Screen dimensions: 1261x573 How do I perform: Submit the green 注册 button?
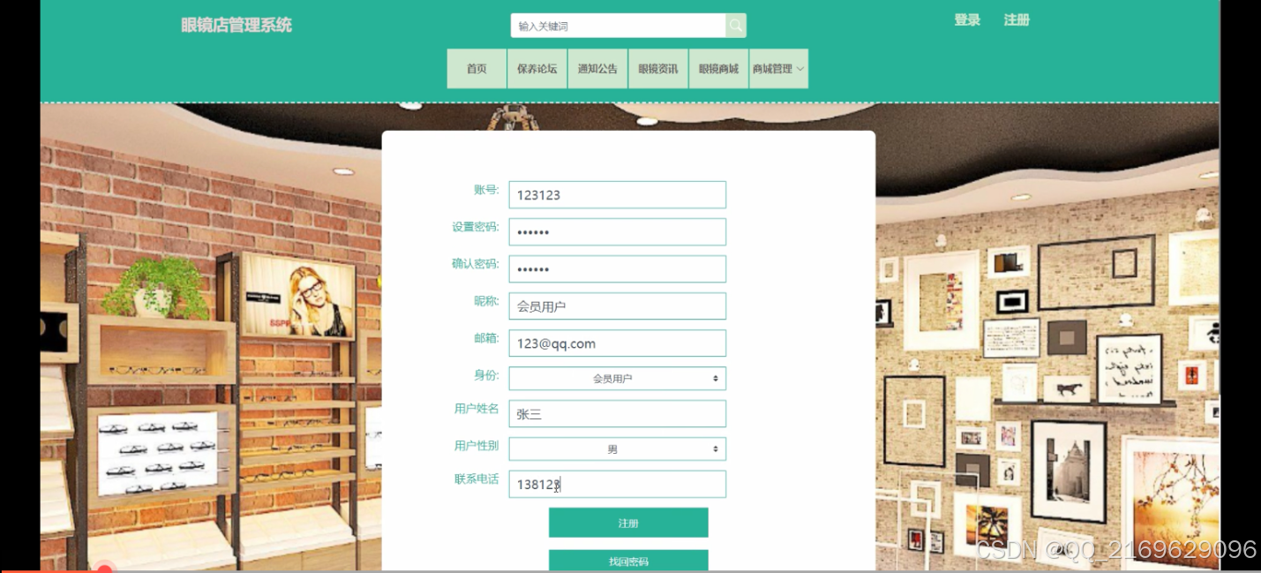(x=628, y=523)
